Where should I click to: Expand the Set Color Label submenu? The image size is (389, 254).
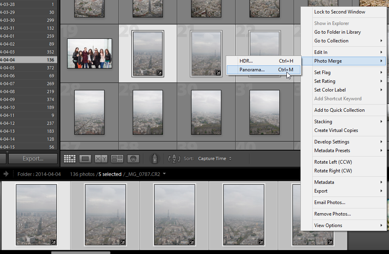click(381, 90)
